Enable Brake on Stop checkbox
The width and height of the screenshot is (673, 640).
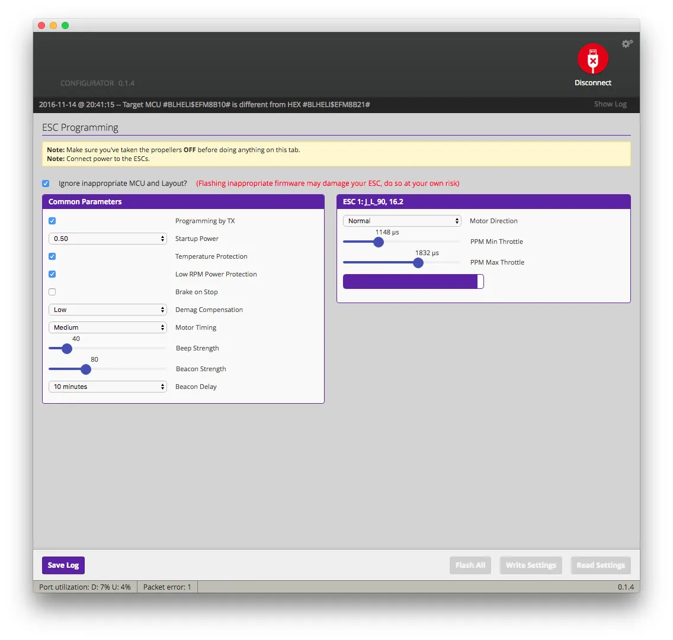52,292
